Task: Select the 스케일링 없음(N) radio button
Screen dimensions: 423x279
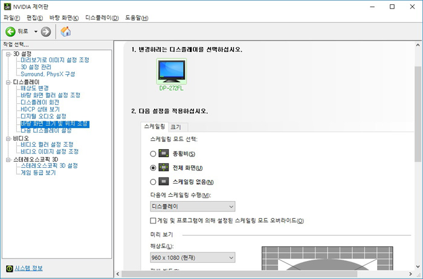Action: pyautogui.click(x=153, y=182)
